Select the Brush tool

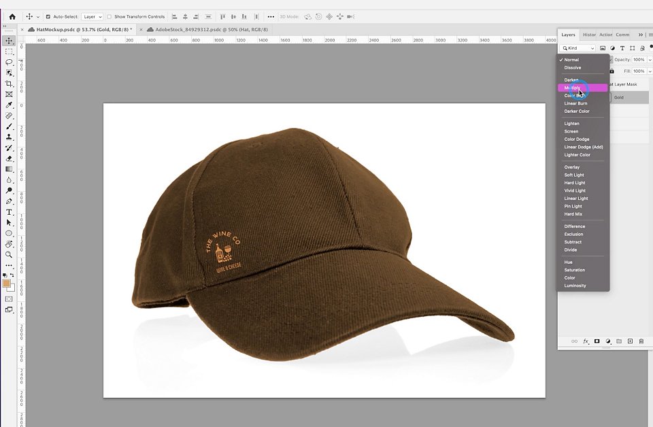tap(9, 126)
